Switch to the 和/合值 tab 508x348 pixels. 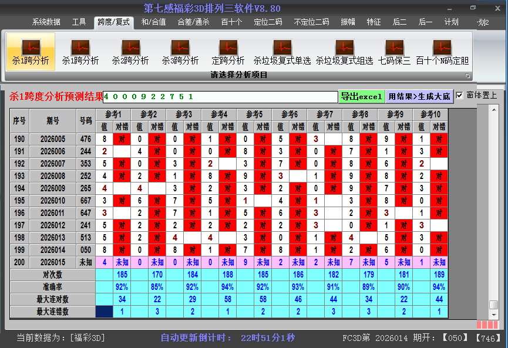point(153,22)
